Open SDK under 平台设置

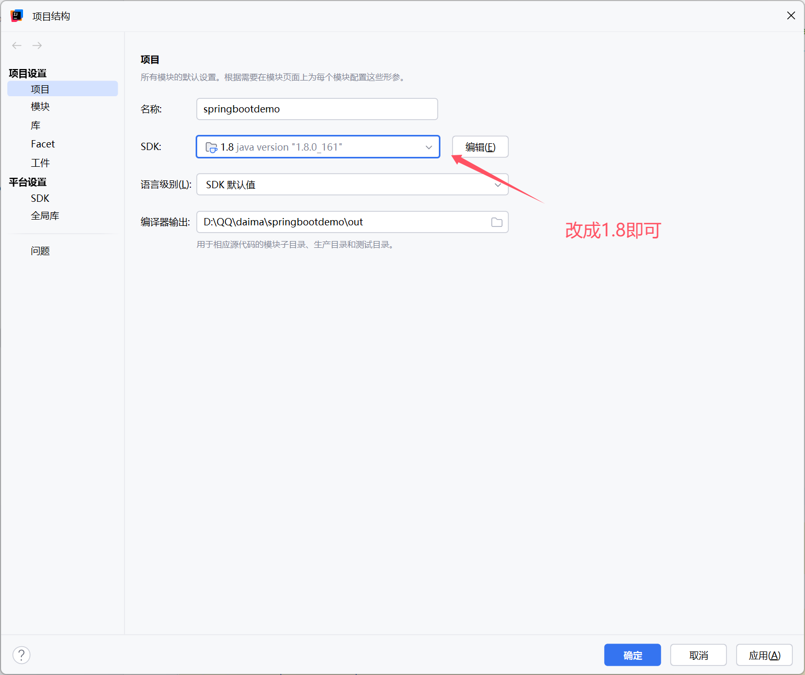pos(40,198)
